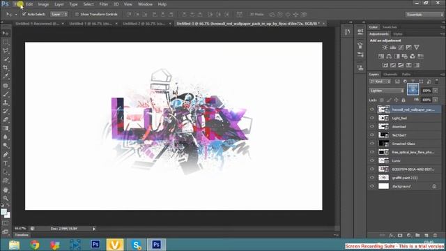446x251 pixels.
Task: Open the Essentials workspace dropdown
Action: coord(424,15)
